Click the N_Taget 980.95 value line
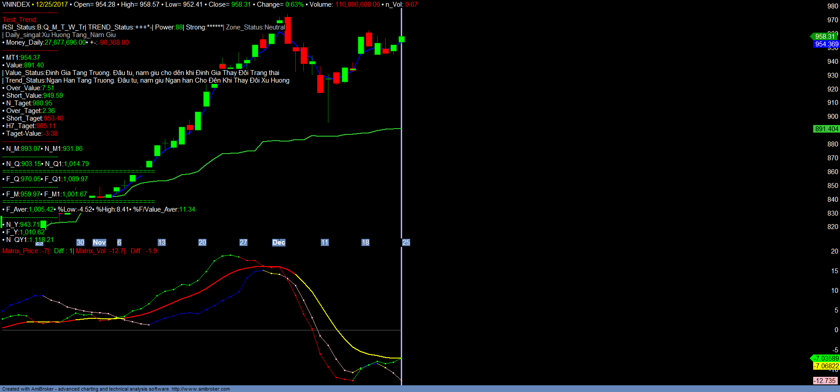Image resolution: width=840 pixels, height=392 pixels. coord(29,103)
